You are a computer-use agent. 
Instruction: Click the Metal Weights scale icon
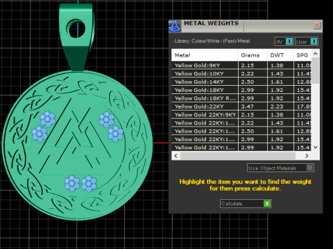[175, 26]
